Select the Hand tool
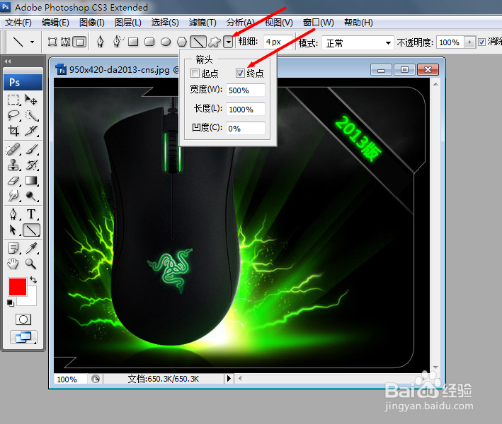The image size is (502, 424). point(13,264)
